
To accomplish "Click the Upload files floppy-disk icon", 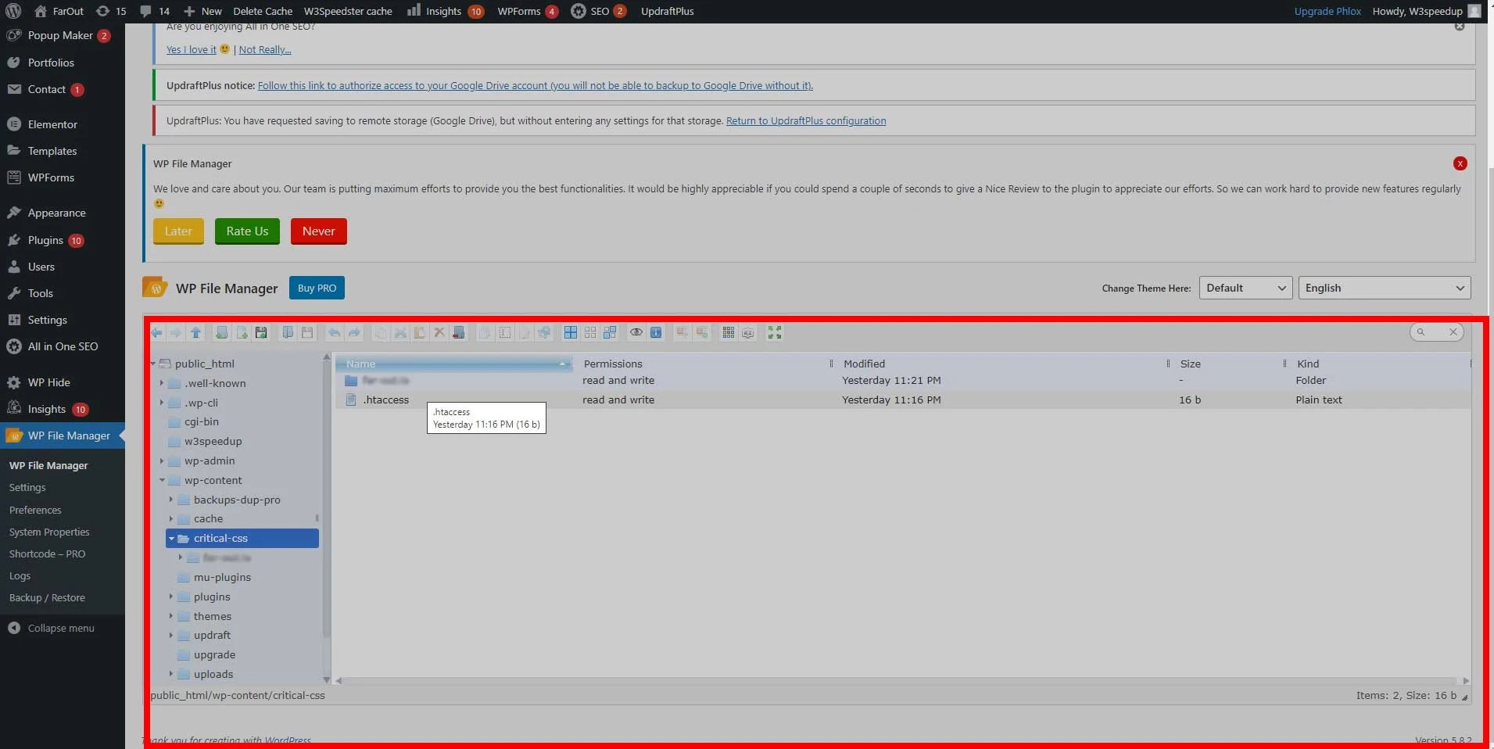I will pyautogui.click(x=261, y=333).
